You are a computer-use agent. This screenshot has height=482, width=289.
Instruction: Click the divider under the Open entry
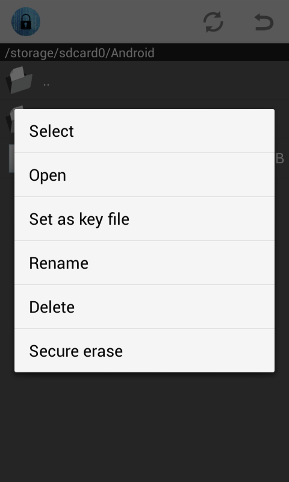tap(144, 196)
